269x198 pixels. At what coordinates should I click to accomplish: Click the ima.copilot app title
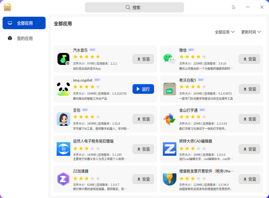point(83,80)
